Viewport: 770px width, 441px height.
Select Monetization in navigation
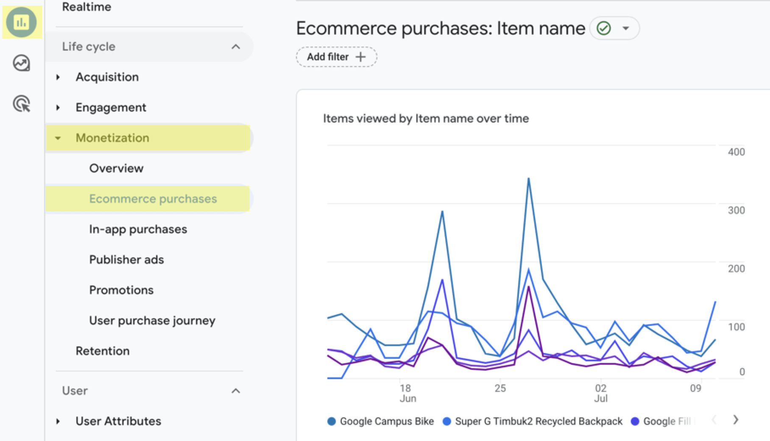tap(112, 138)
